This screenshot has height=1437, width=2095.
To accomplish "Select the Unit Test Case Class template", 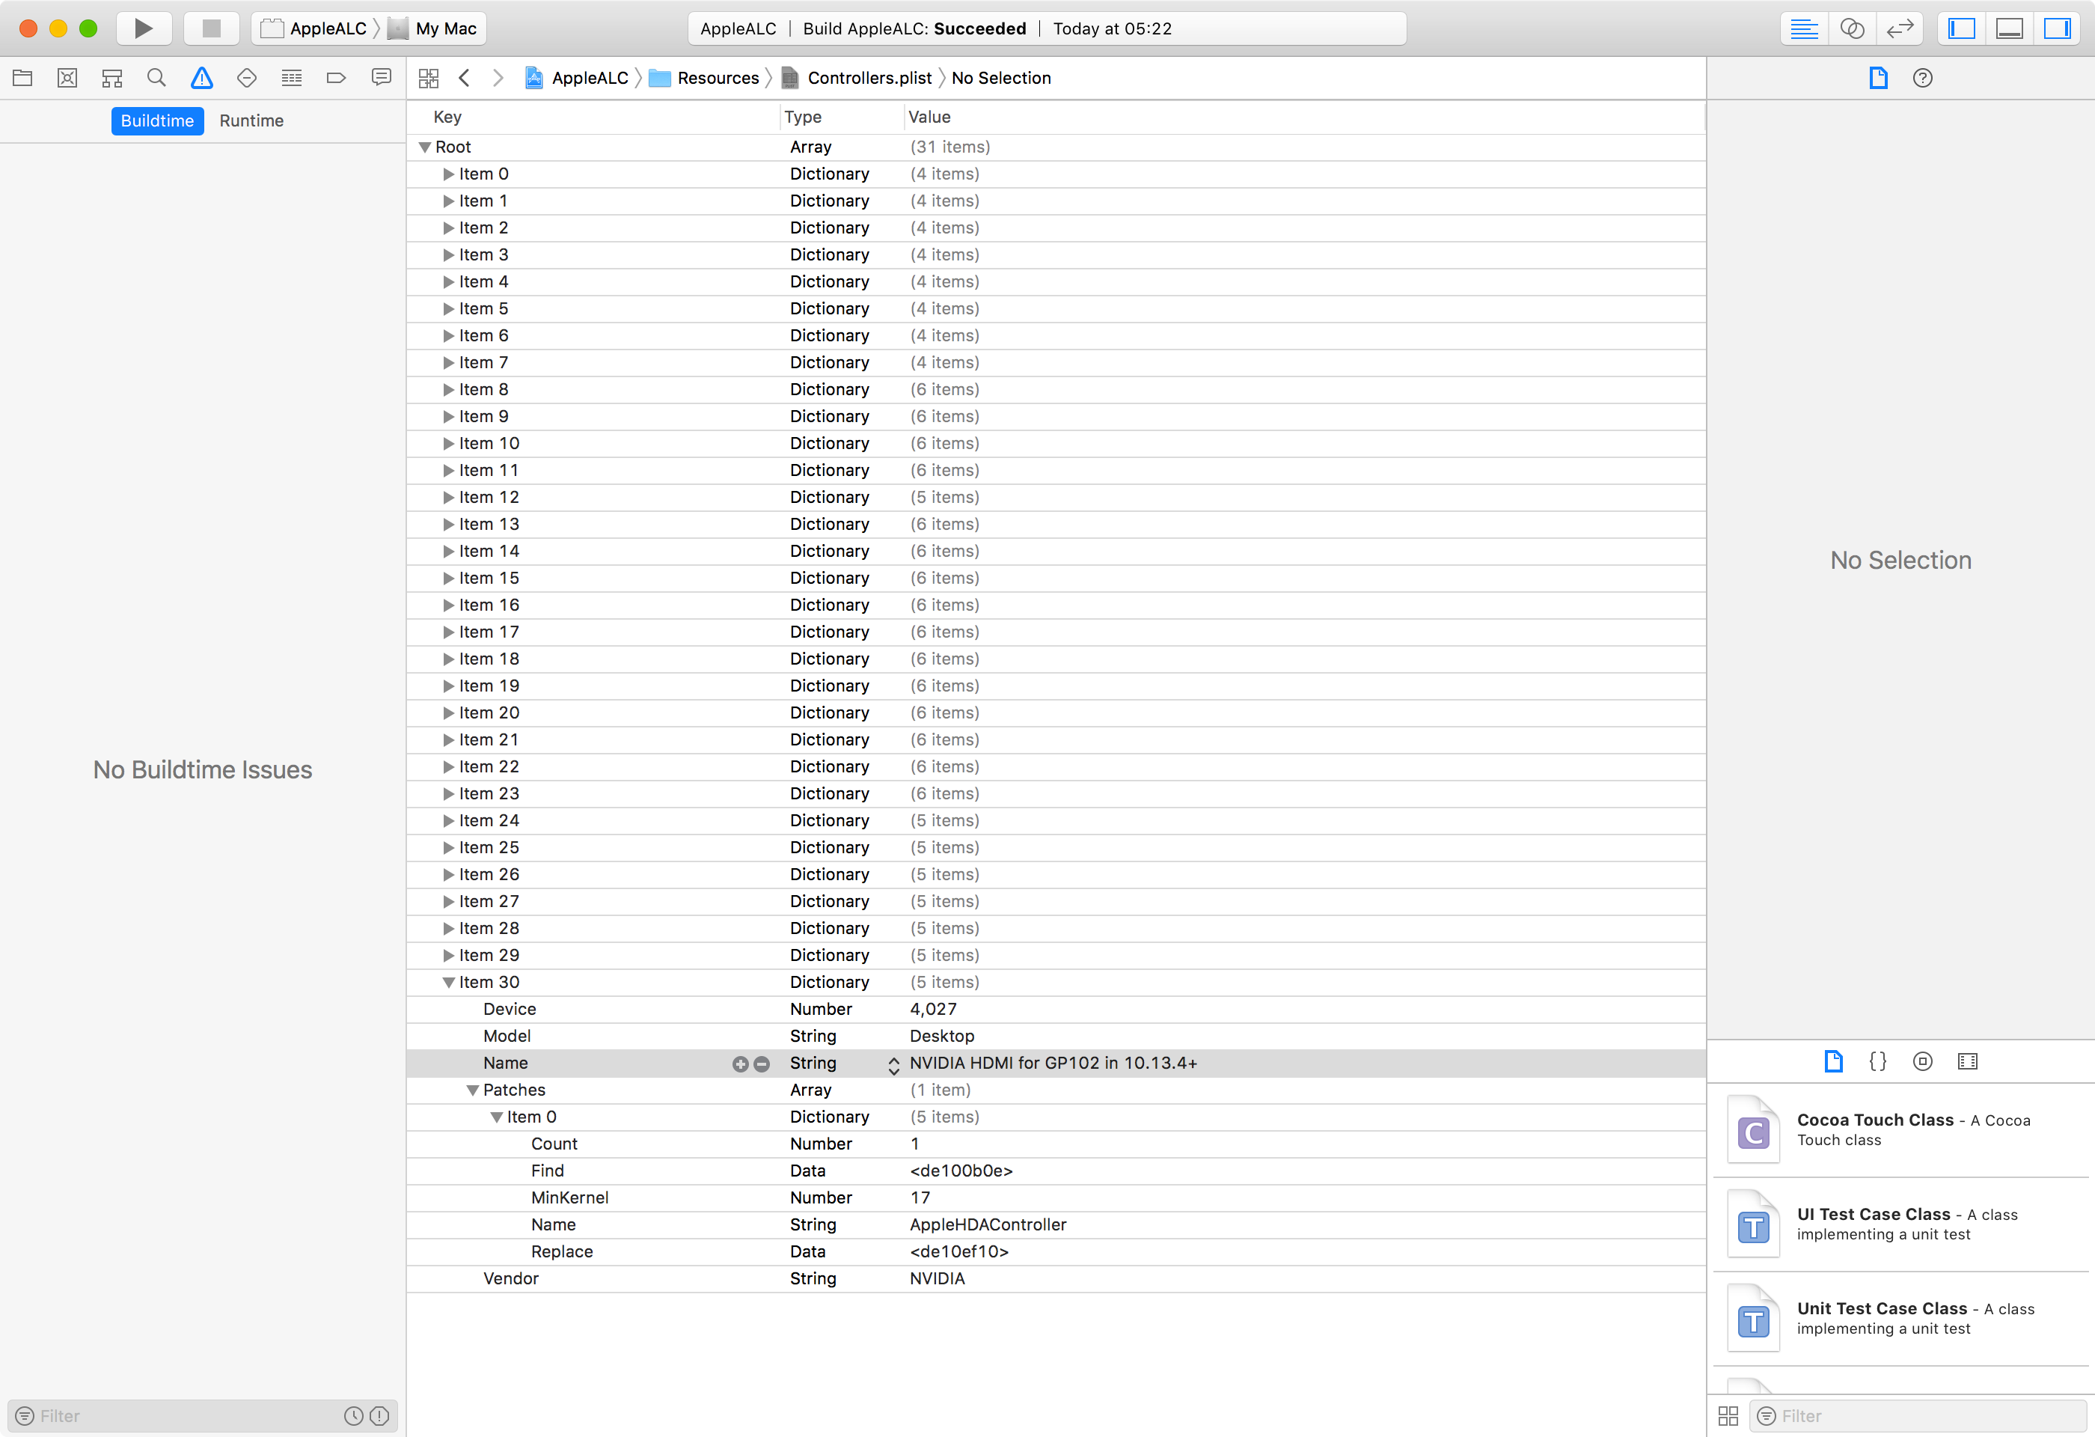I will click(x=1901, y=1319).
